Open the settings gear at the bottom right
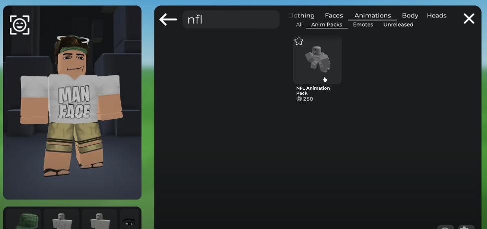487x229 pixels. 466,227
